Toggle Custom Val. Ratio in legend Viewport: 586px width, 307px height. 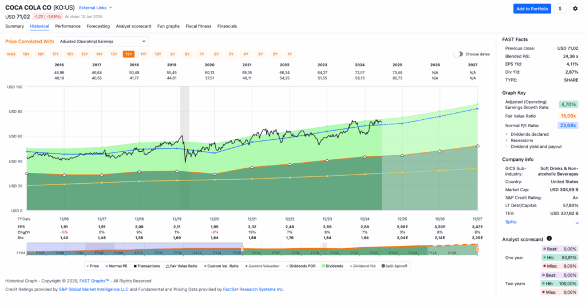pos(221,266)
